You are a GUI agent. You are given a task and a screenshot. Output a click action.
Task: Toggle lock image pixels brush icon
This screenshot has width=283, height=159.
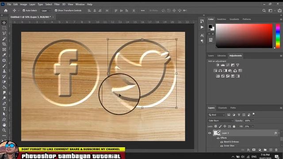[220, 126]
